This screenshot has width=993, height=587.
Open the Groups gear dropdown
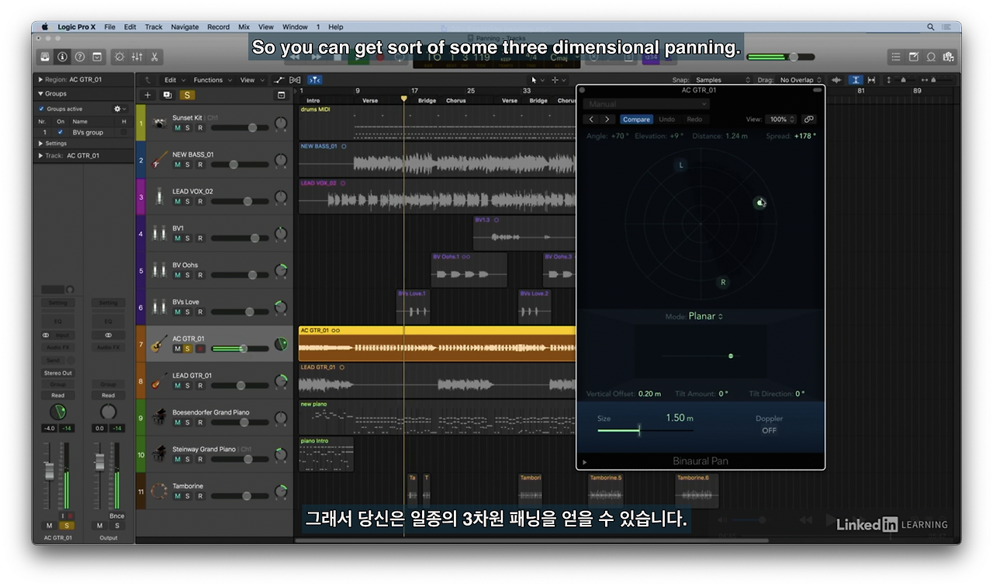[119, 109]
